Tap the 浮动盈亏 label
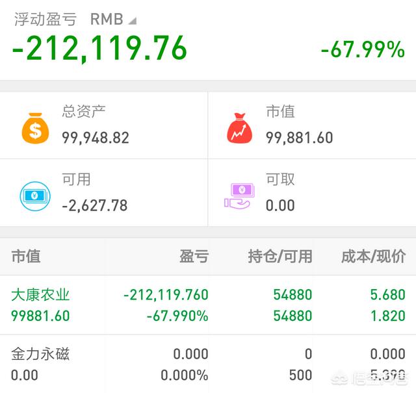The image size is (416, 393). [x=45, y=19]
